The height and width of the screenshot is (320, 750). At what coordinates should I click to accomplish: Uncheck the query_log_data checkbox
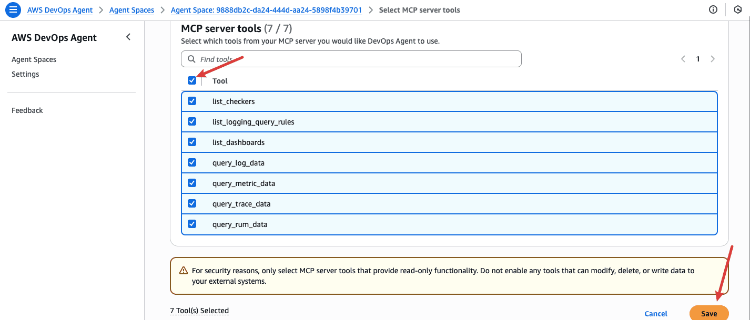click(x=192, y=162)
